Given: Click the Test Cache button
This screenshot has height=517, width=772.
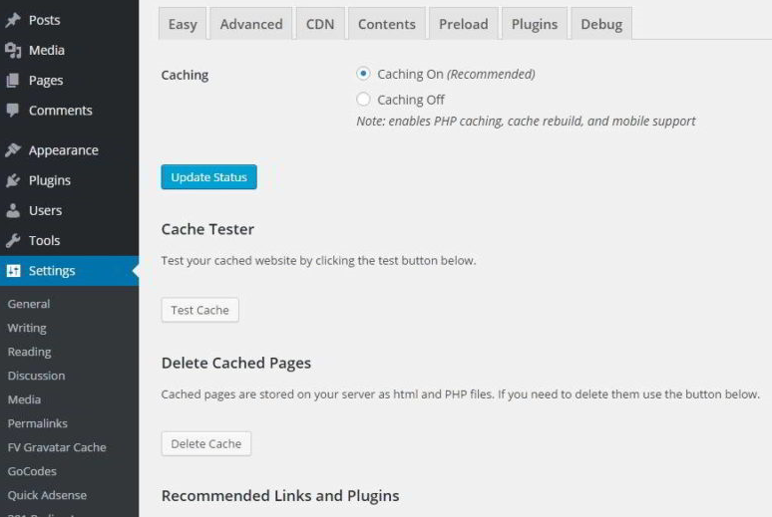Looking at the screenshot, I should click(x=199, y=310).
